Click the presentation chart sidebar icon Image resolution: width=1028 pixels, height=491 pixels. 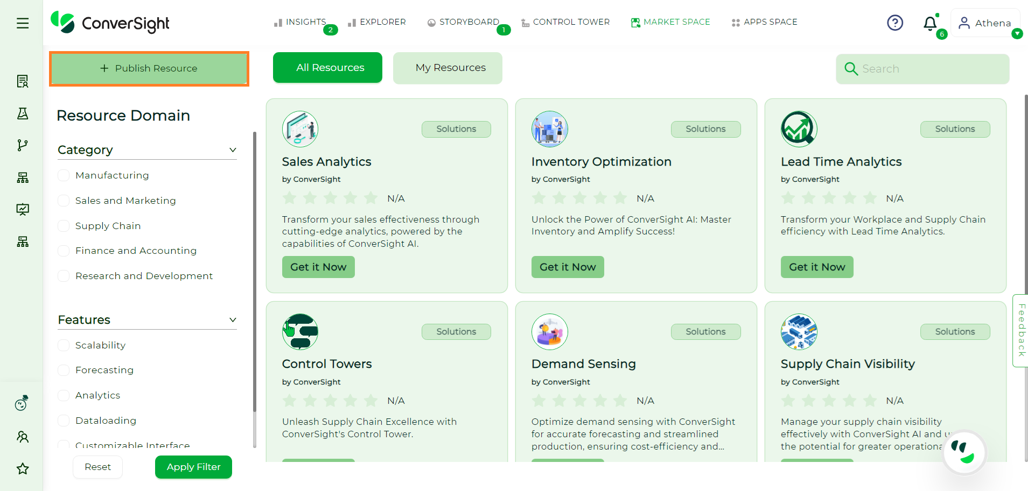(23, 209)
